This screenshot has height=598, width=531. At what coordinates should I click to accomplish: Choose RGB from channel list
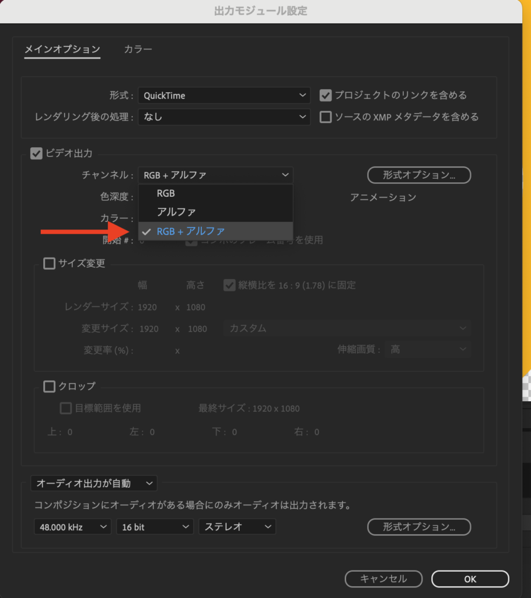tap(166, 193)
